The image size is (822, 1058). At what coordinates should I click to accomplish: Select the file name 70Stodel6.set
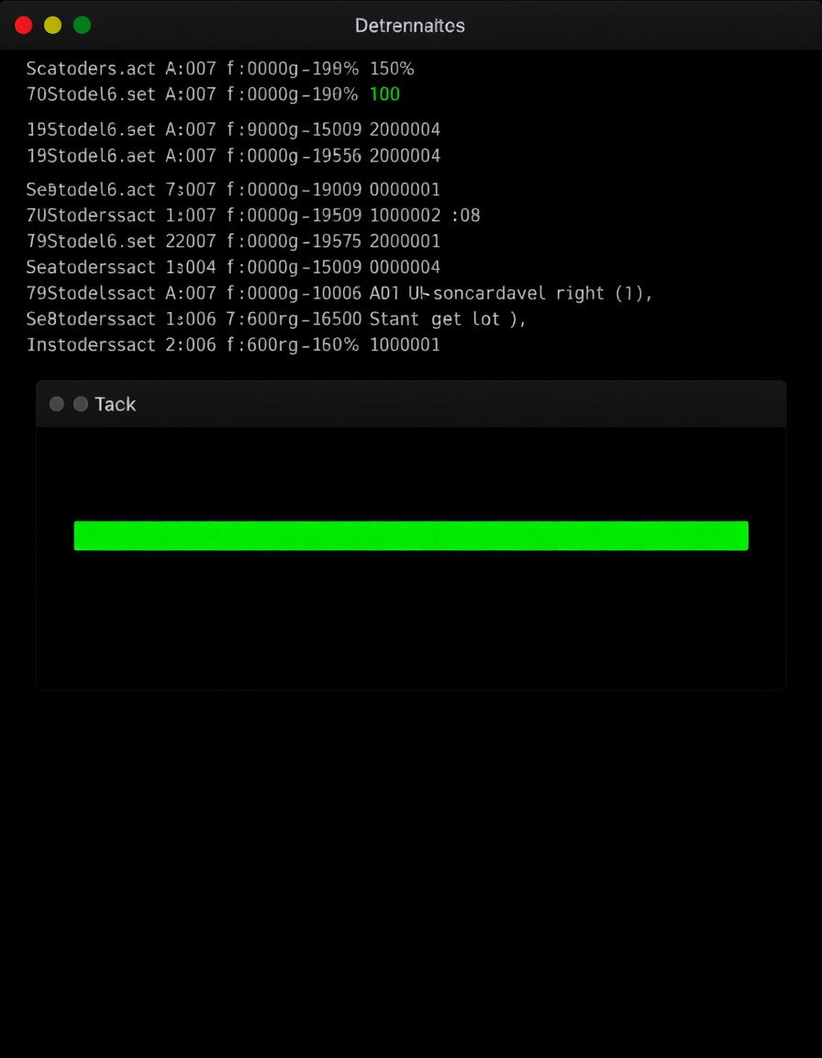[91, 94]
